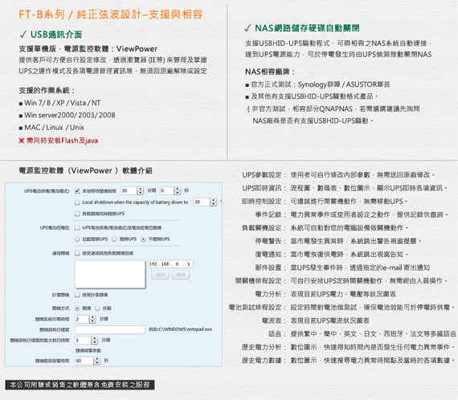
Task: Click the '歷史電力數據：' feature label
Action: click(264, 361)
